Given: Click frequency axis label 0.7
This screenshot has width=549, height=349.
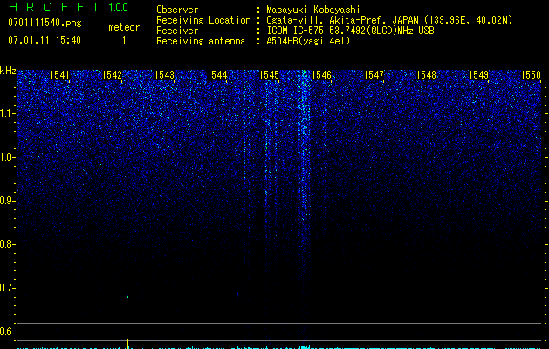Looking at the screenshot, I should point(8,288).
